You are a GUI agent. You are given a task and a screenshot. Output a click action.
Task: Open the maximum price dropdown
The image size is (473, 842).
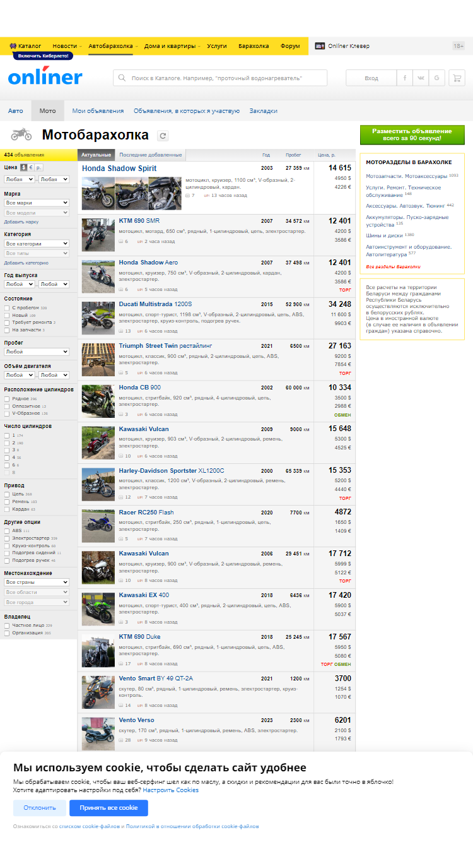coord(54,179)
